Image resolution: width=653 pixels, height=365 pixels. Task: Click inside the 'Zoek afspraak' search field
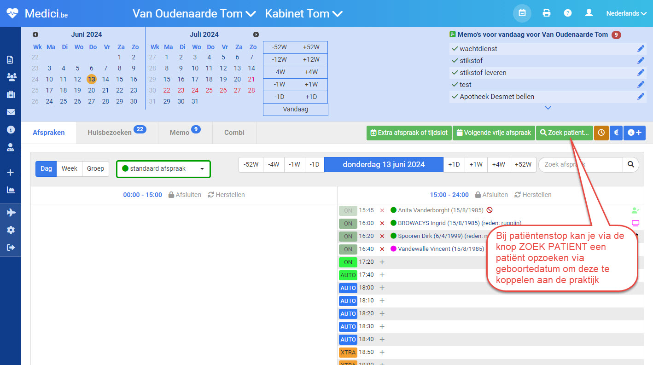(581, 164)
